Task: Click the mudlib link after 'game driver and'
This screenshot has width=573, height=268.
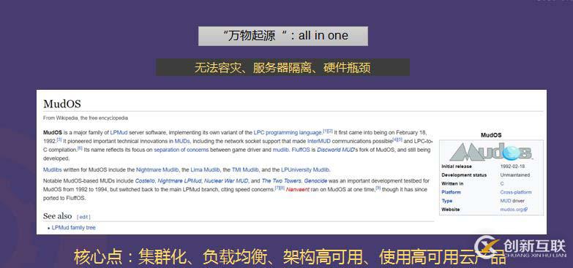Action: 281,150
